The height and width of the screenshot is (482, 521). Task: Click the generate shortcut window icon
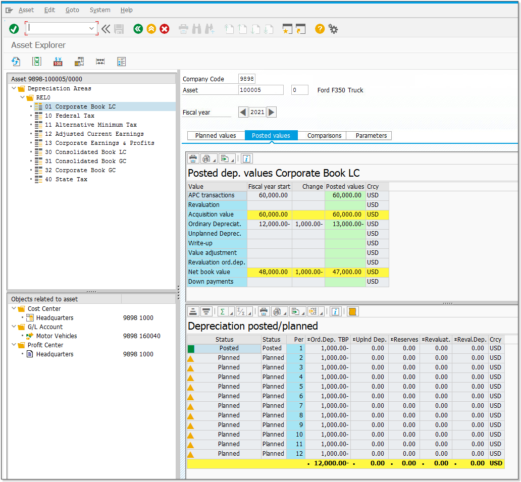[300, 29]
